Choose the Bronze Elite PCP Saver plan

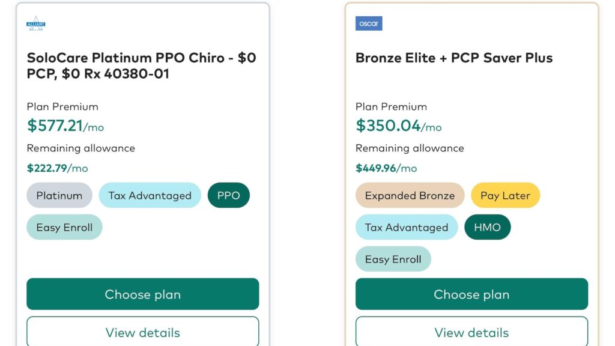pos(471,294)
